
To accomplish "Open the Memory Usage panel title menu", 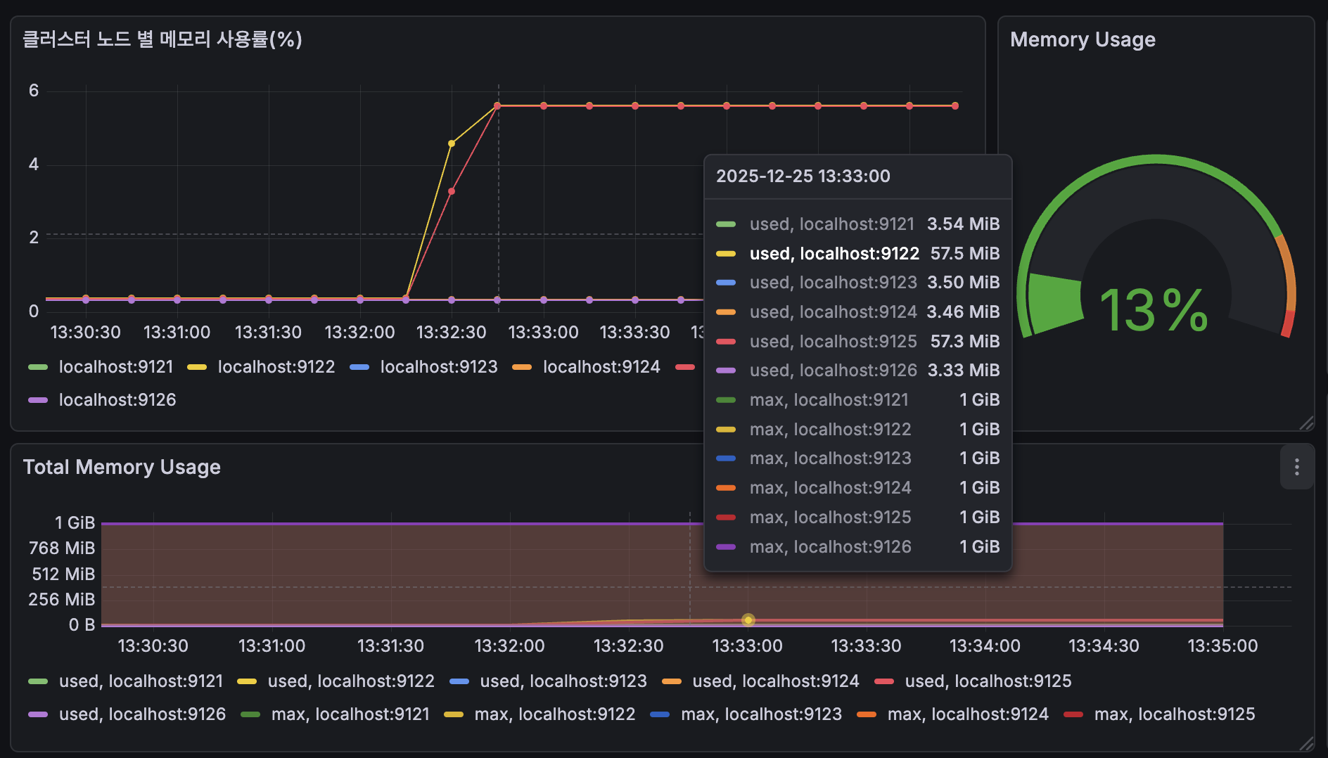I will click(1083, 39).
